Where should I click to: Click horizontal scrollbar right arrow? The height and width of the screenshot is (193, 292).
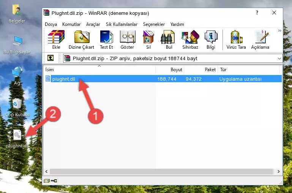coord(279,171)
